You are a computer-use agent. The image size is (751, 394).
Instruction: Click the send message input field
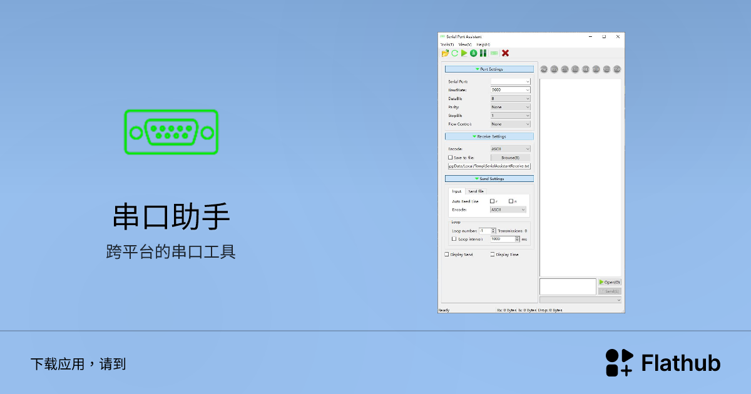click(x=566, y=286)
